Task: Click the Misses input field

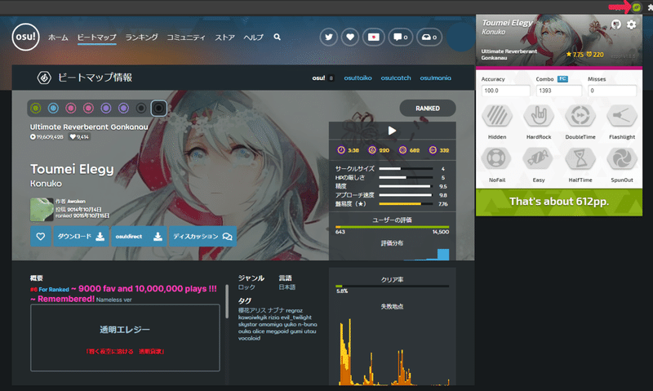Action: click(612, 91)
